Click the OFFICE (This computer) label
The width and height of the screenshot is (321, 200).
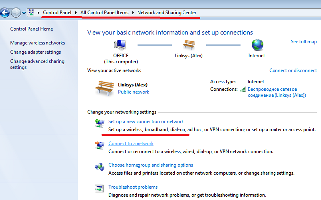tap(121, 59)
